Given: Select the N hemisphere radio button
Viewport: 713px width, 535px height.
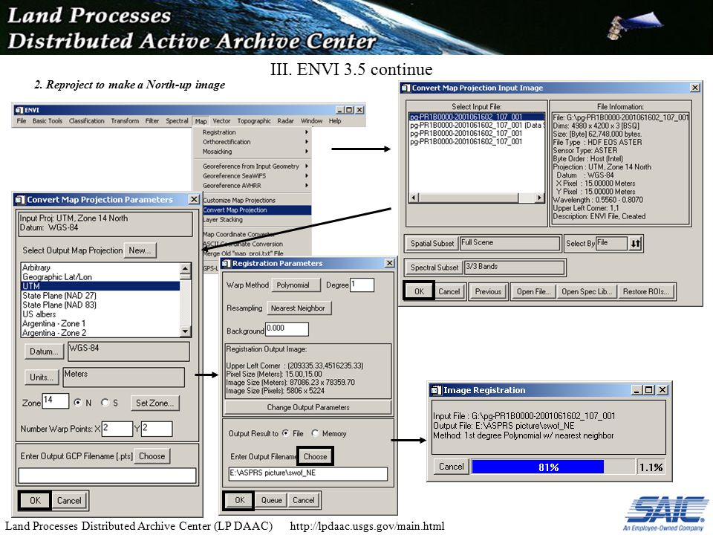Looking at the screenshot, I should (78, 403).
